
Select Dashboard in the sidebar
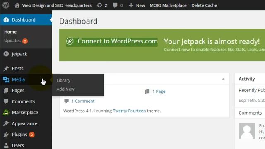tap(24, 20)
